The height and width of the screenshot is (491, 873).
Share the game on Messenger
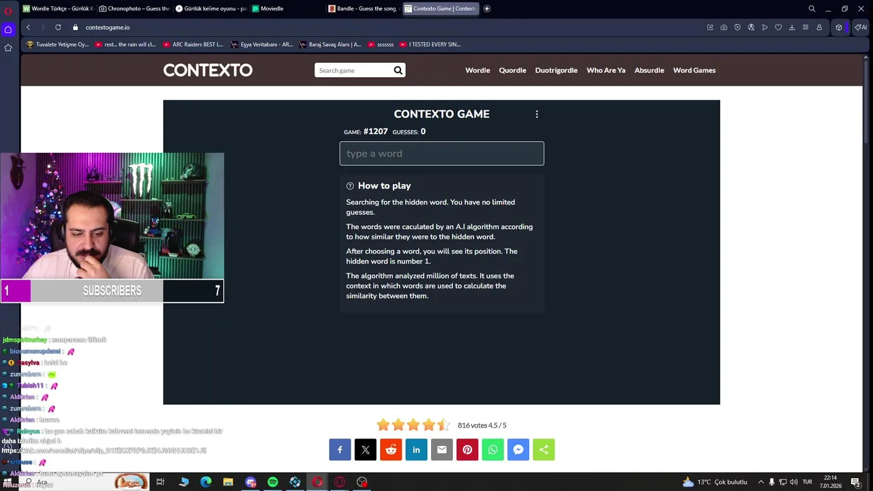[518, 449]
